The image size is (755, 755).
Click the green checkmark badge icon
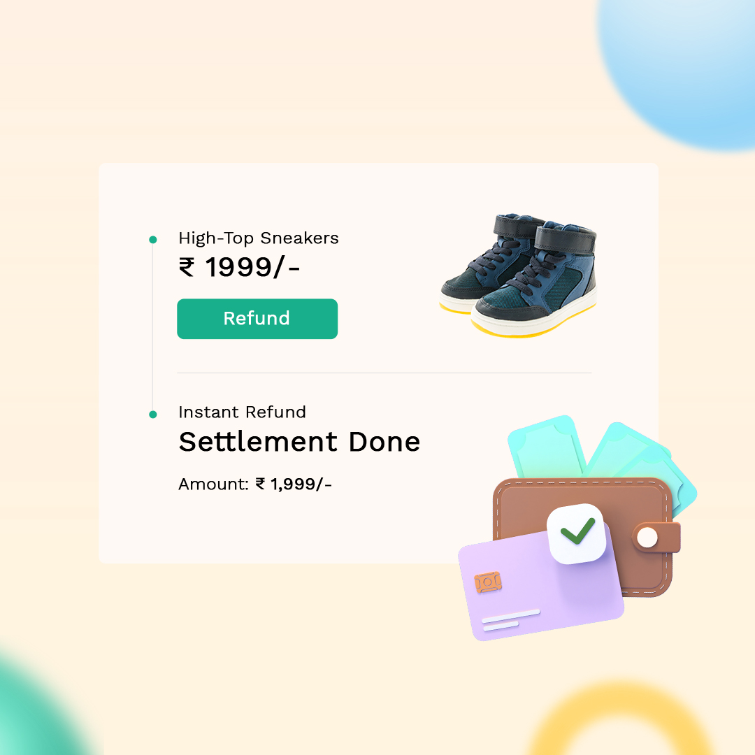[x=577, y=533]
